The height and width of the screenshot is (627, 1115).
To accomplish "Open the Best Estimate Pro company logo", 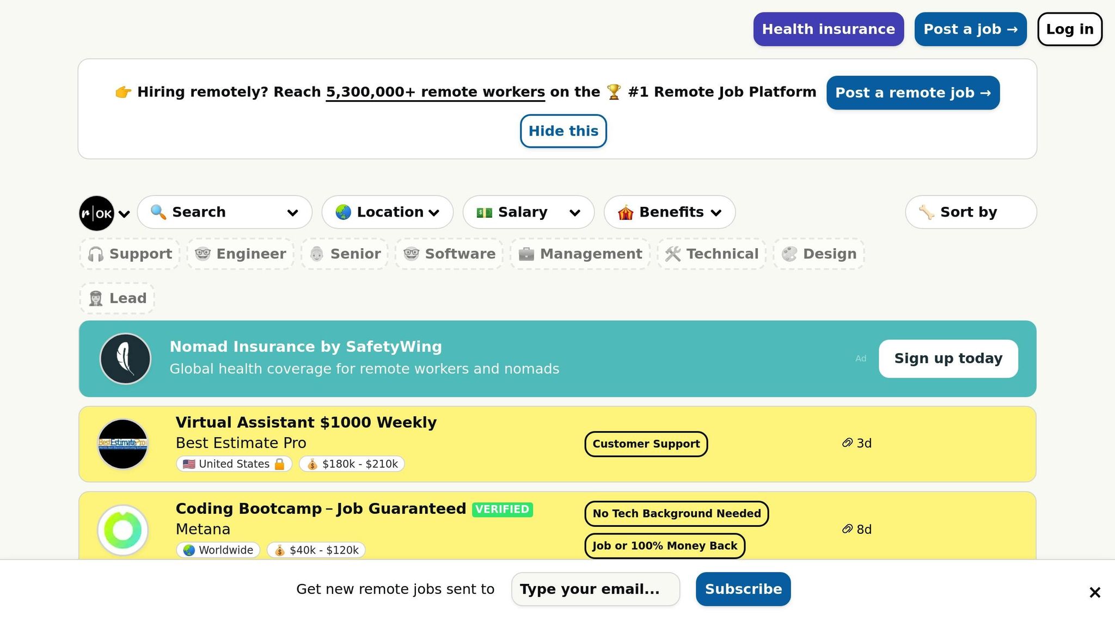I will click(123, 444).
